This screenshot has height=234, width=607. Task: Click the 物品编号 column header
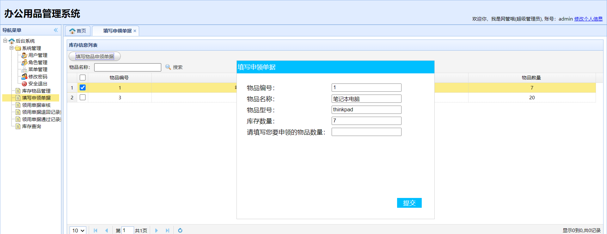(x=120, y=78)
